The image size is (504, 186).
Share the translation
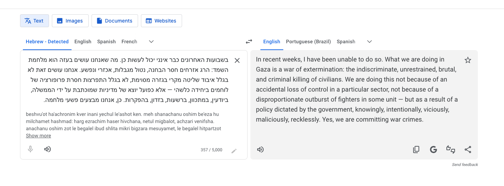pos(468,150)
